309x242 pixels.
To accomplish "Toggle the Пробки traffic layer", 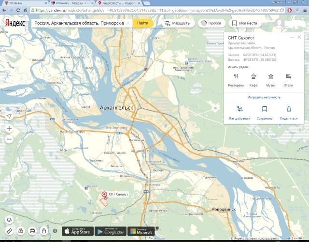I will pyautogui.click(x=211, y=23).
